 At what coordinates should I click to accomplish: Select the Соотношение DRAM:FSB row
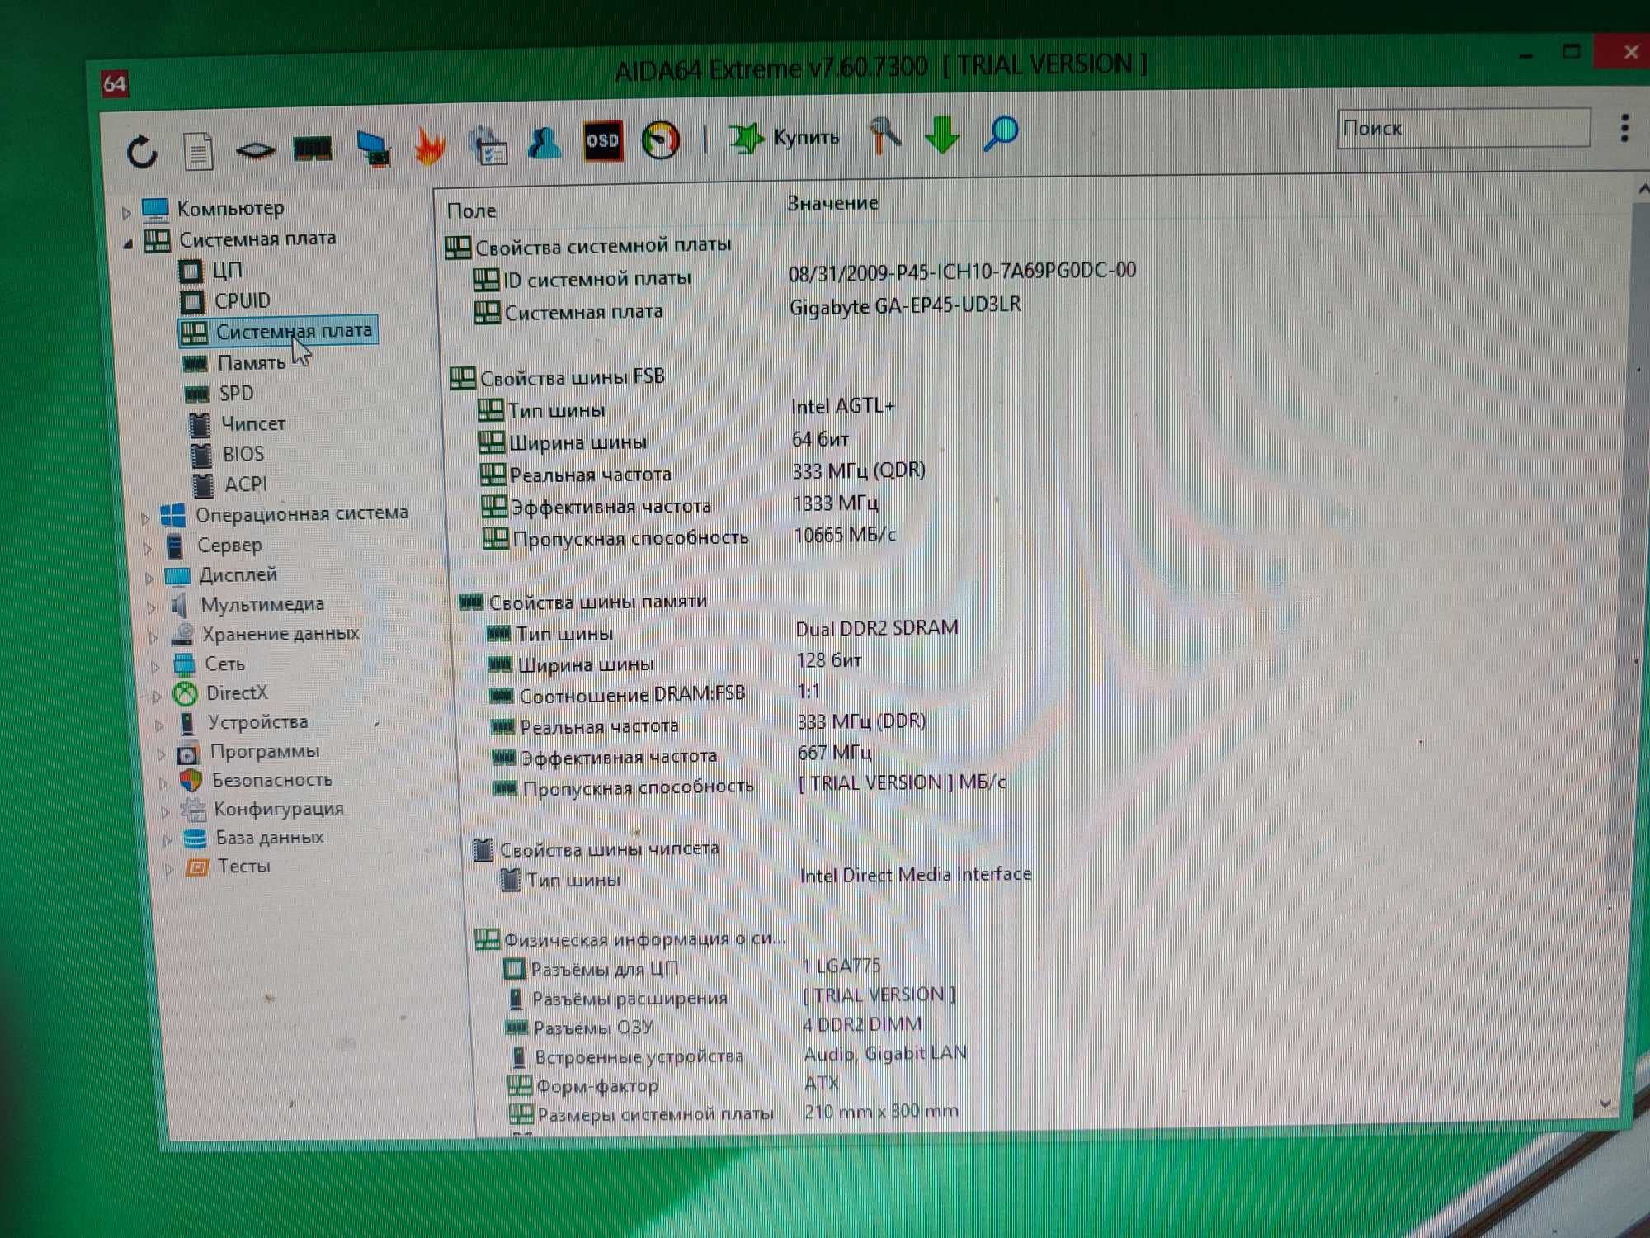pos(654,693)
